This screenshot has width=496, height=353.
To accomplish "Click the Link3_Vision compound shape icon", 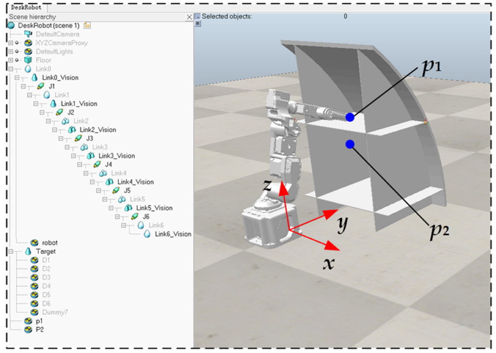I will pyautogui.click(x=91, y=155).
